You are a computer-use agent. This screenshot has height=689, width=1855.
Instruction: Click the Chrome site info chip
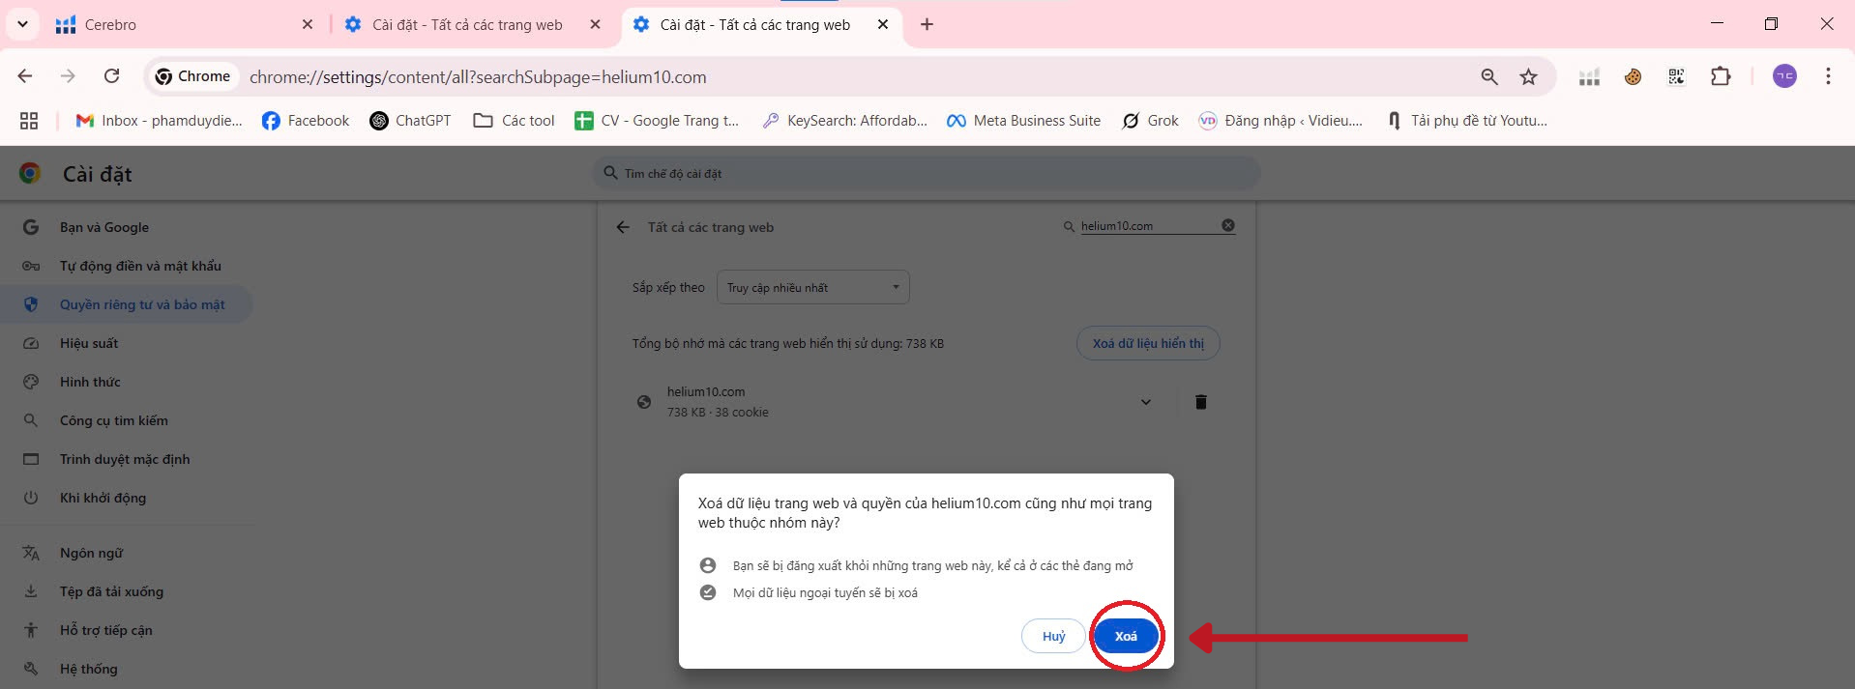[193, 76]
